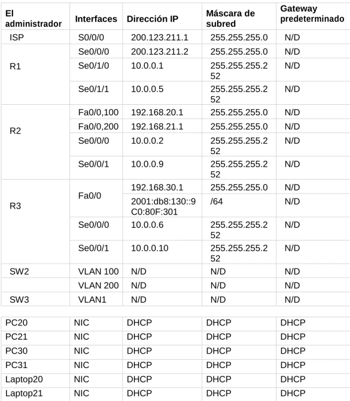350x401 pixels.
Task: Click the 10.0.0.5 address cell
Action: point(162,93)
